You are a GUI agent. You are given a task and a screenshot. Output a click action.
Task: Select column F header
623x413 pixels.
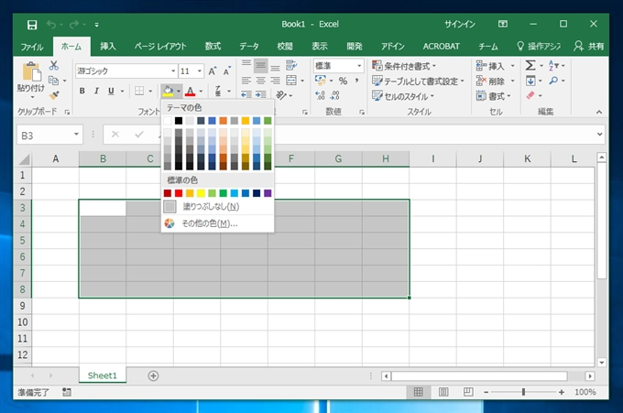[x=291, y=158]
